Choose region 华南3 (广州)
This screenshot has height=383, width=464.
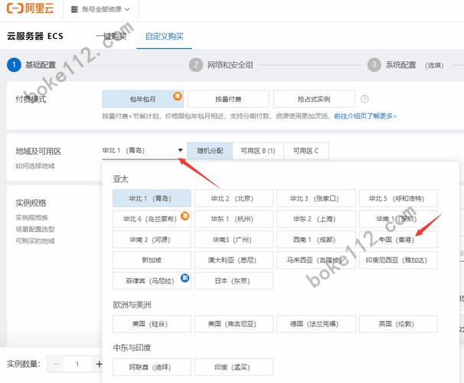[234, 240]
